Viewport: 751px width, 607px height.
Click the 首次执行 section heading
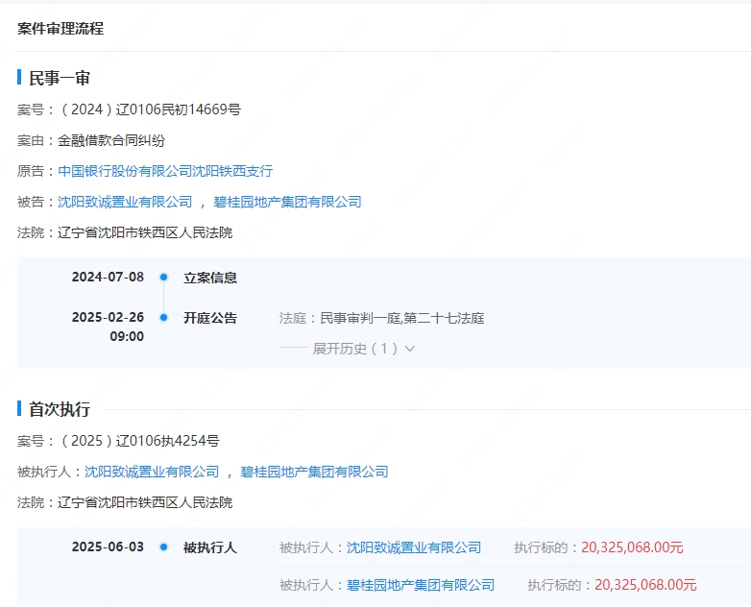point(60,409)
